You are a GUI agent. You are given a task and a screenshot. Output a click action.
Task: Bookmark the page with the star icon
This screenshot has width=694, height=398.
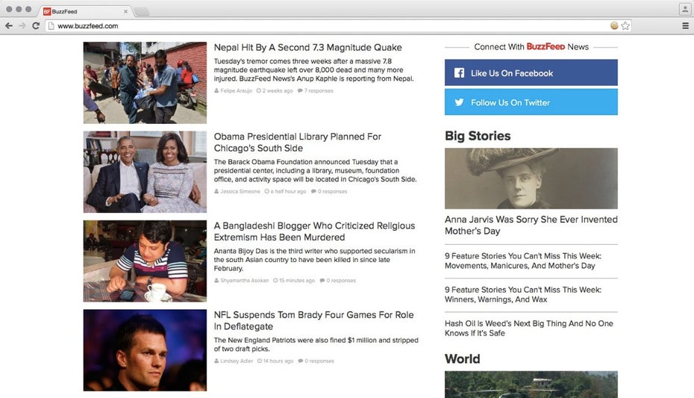tap(625, 25)
